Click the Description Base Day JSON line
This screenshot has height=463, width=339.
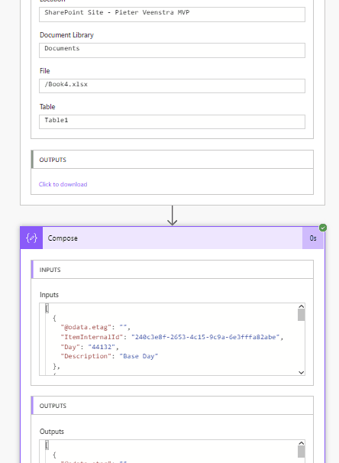coord(109,356)
